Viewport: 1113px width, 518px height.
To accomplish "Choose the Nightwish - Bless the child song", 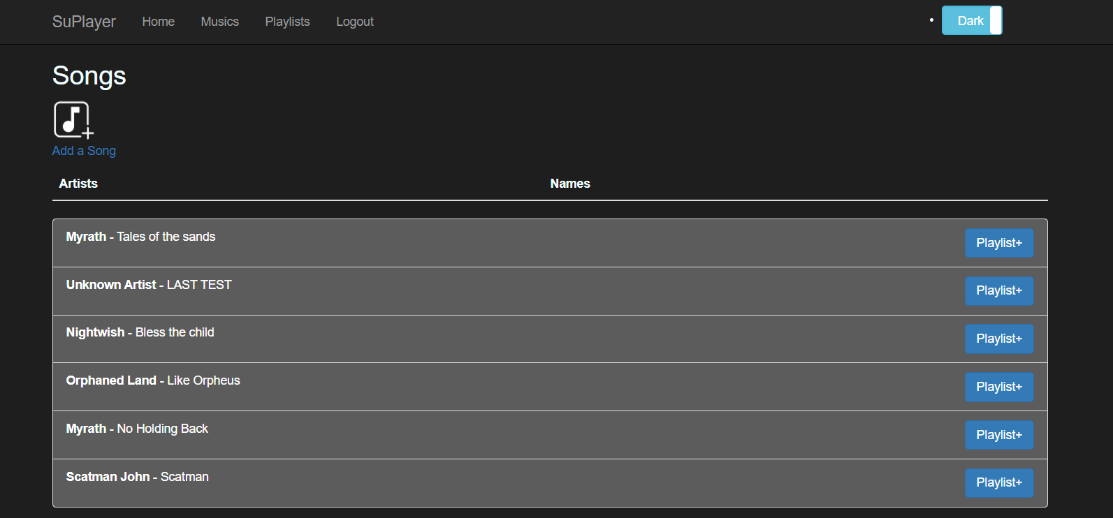I will [140, 332].
